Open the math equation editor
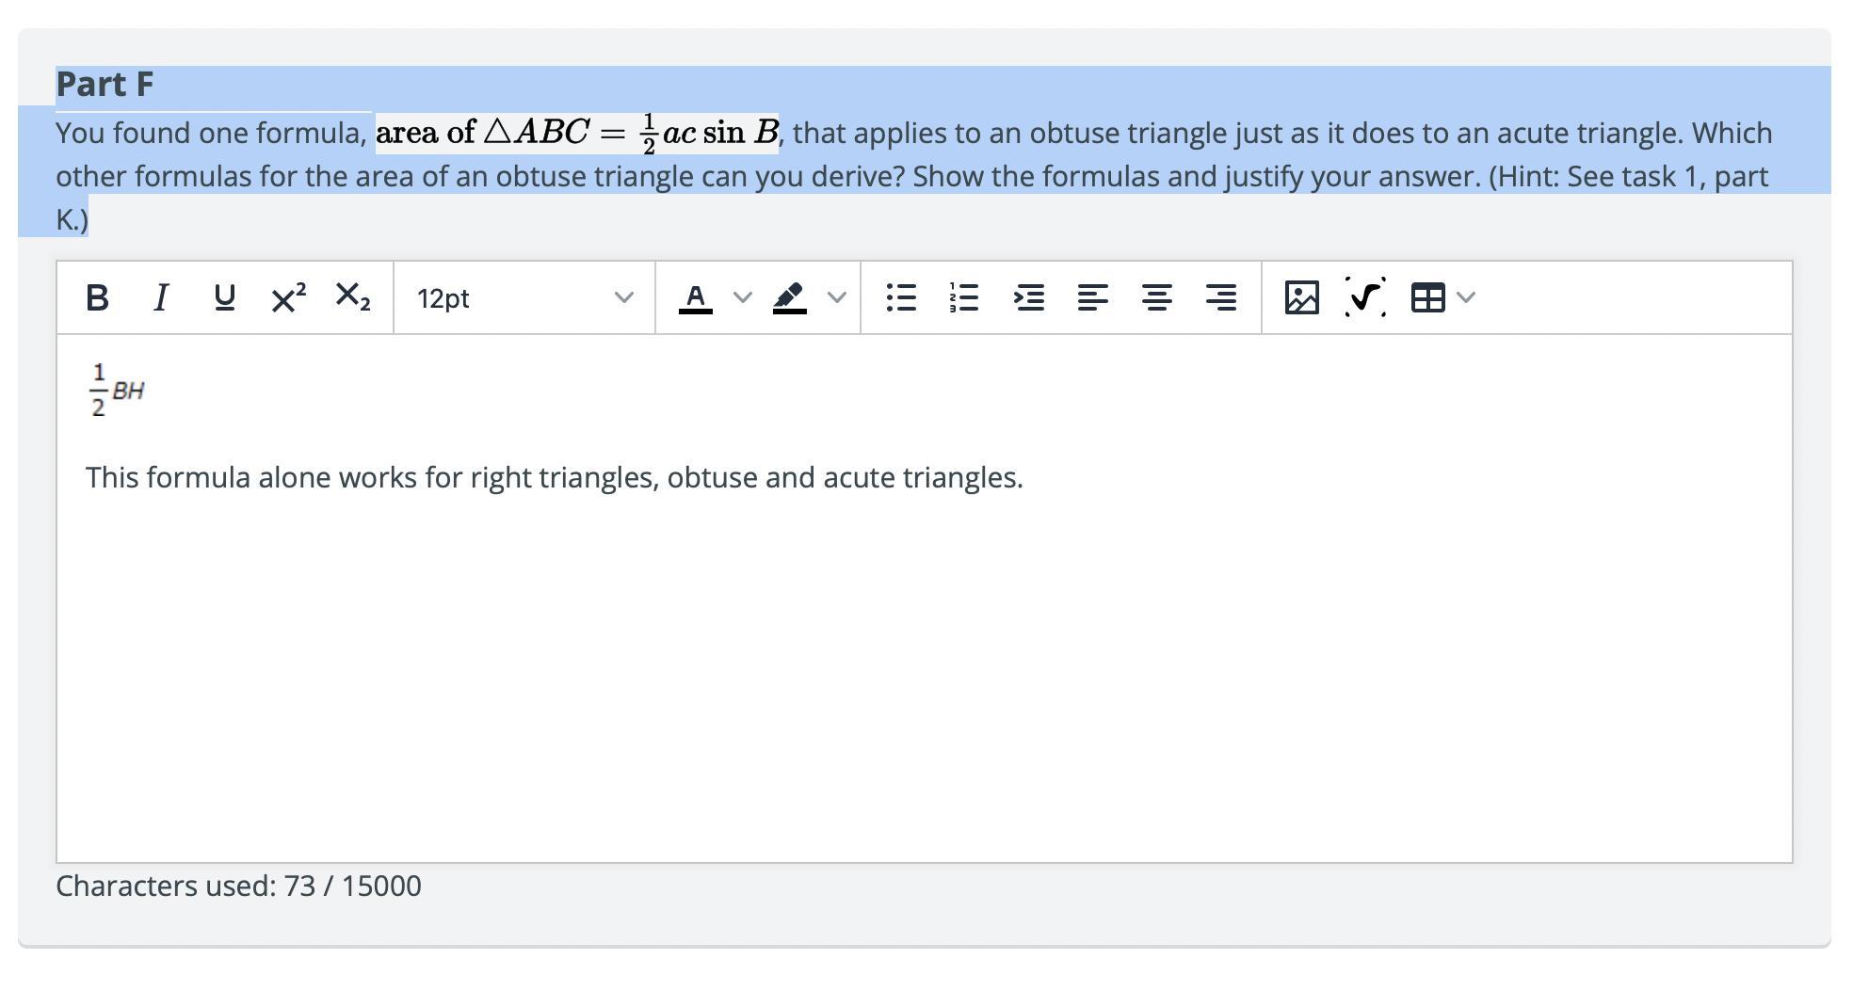Image resolution: width=1869 pixels, height=991 pixels. tap(1365, 298)
